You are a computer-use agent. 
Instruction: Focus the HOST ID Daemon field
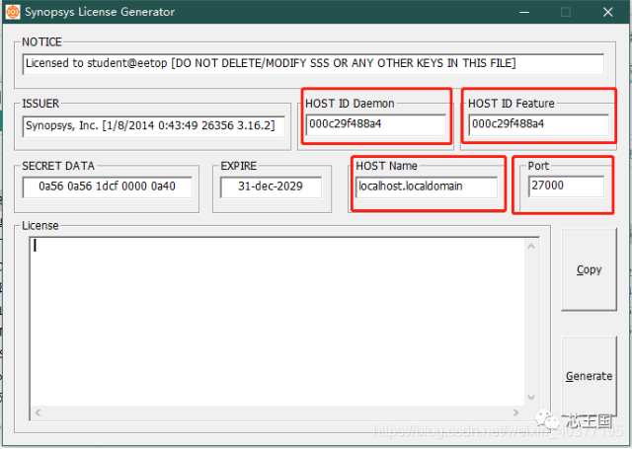pos(375,124)
